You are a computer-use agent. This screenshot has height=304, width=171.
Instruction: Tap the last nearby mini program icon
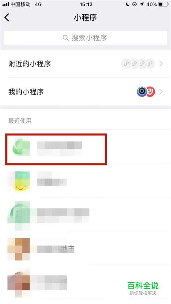click(150, 64)
